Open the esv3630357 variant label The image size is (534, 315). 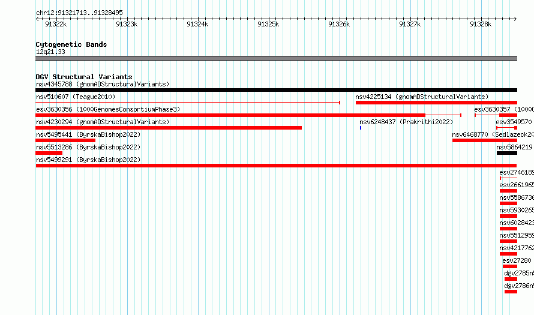pyautogui.click(x=504, y=109)
